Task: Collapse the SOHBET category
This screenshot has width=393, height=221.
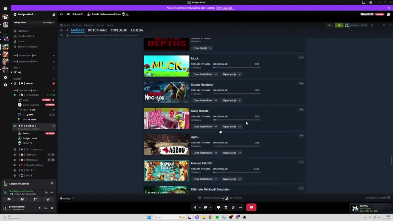Action: (18, 79)
